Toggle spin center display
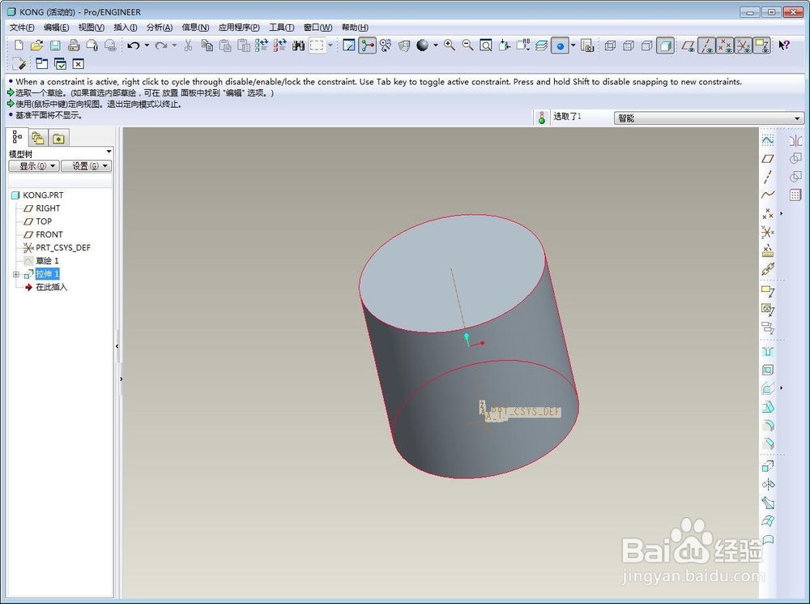 tap(367, 45)
